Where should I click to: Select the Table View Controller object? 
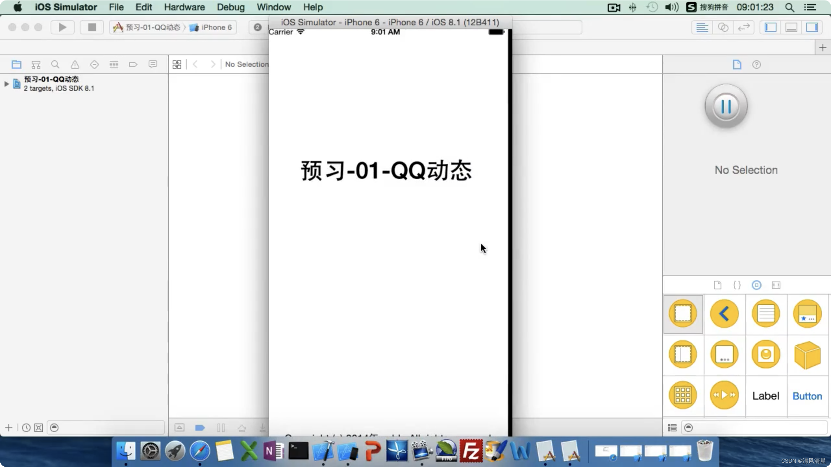(x=766, y=314)
